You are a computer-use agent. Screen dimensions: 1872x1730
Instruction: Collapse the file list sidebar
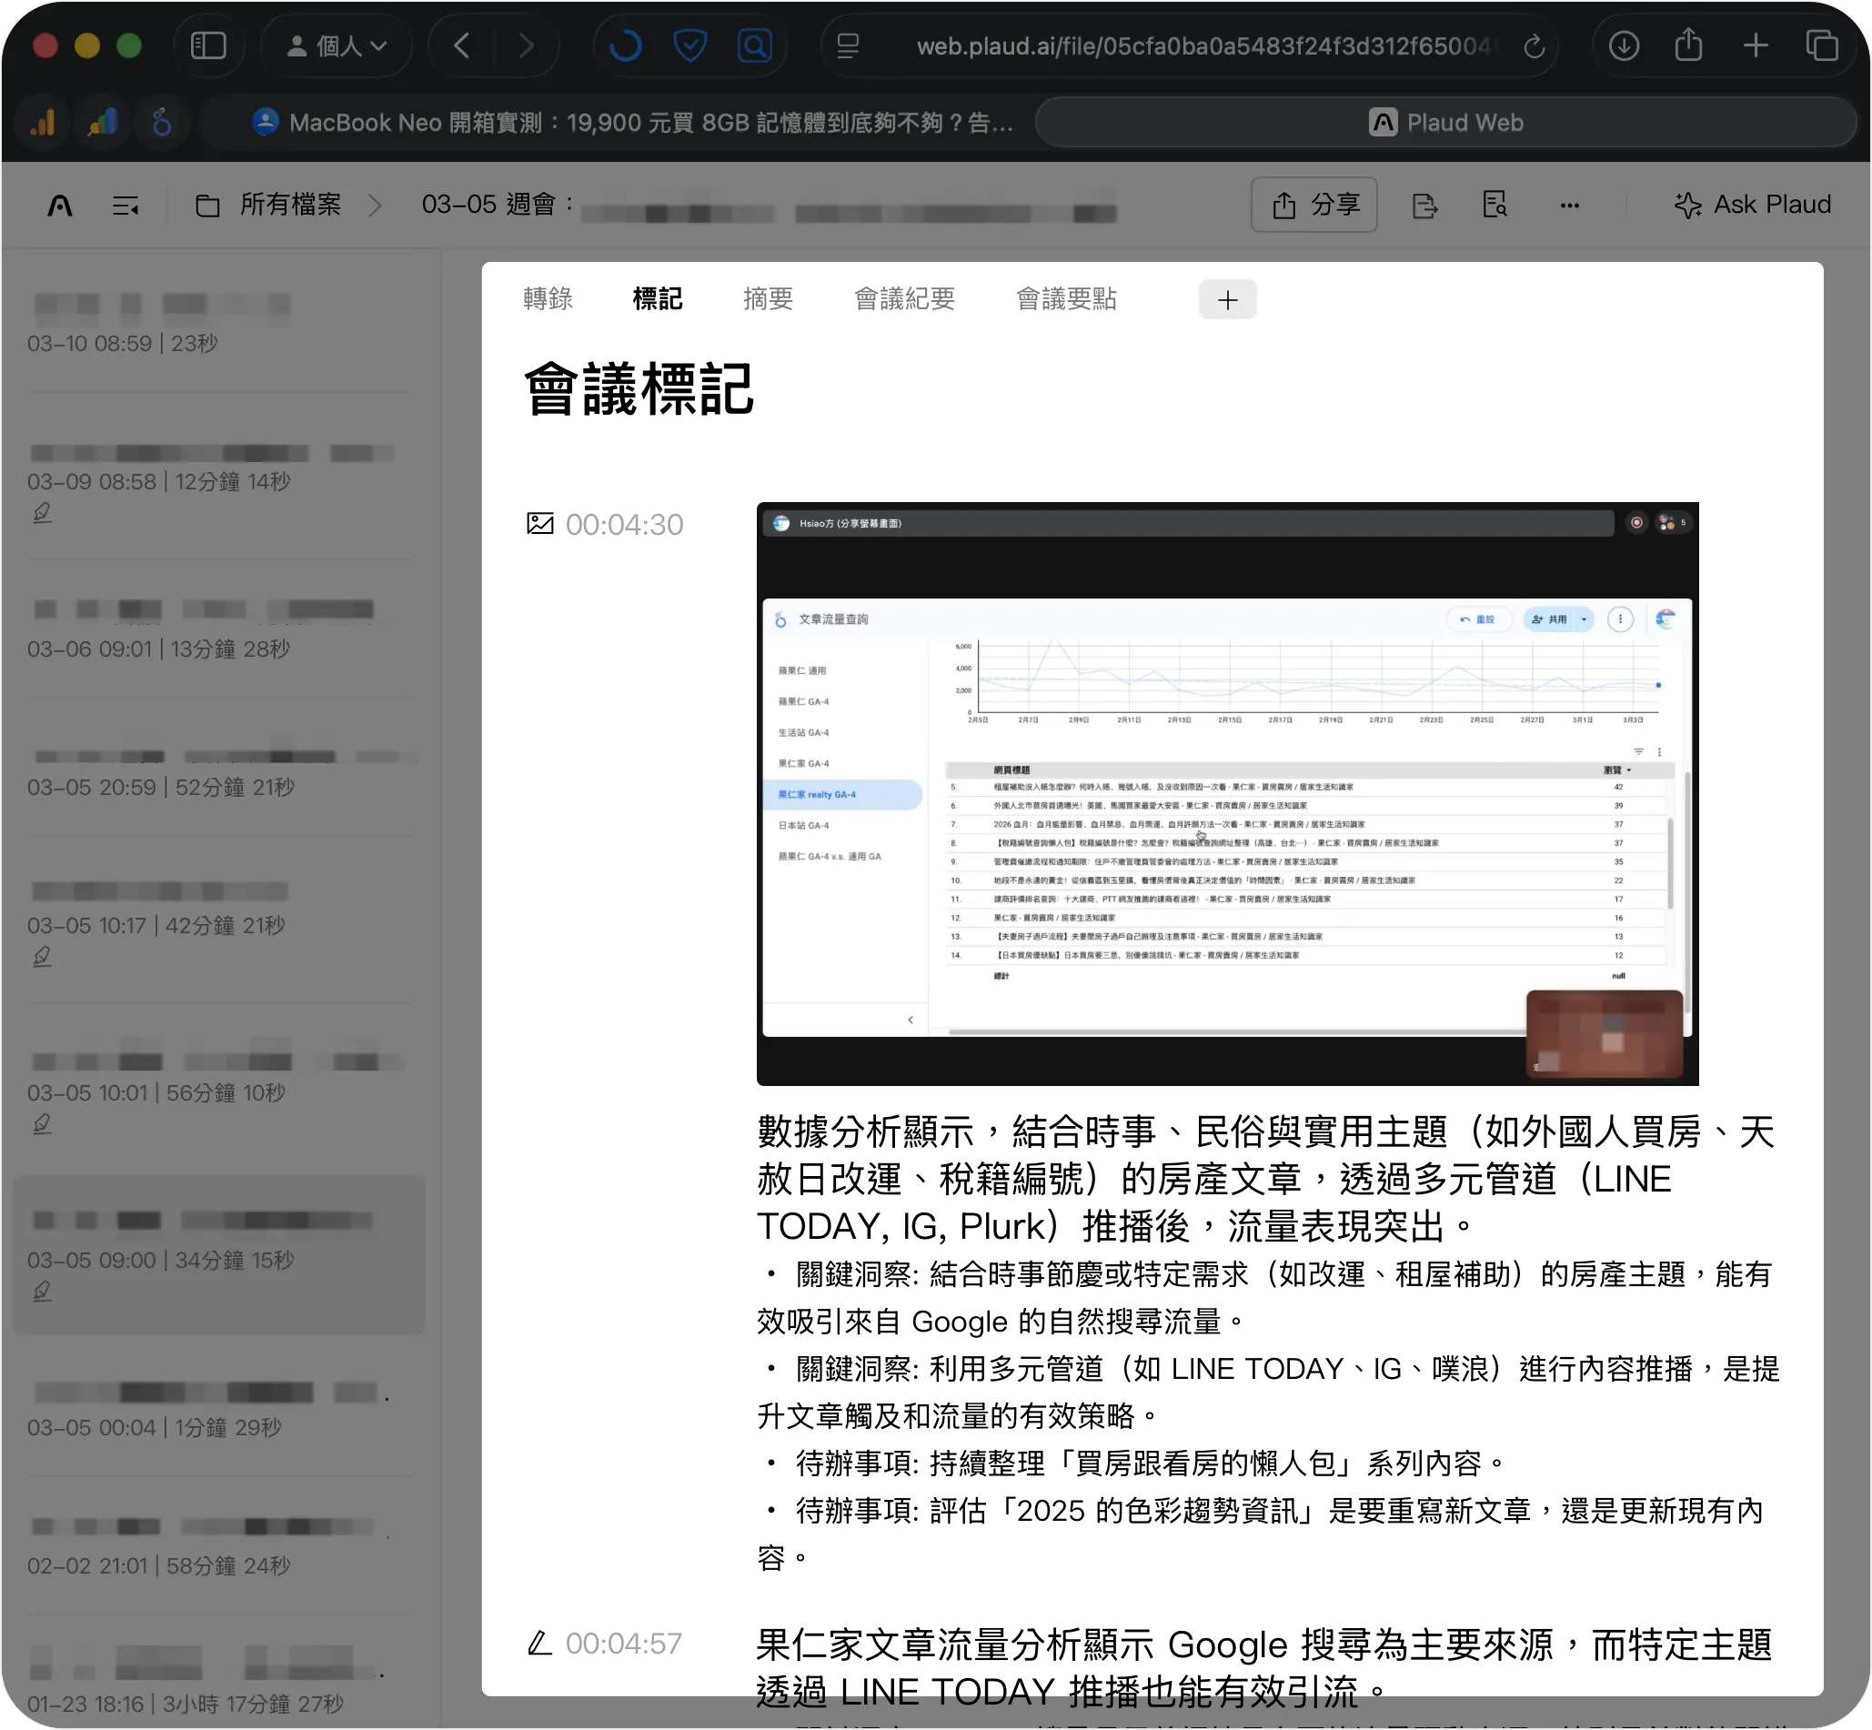(x=126, y=205)
